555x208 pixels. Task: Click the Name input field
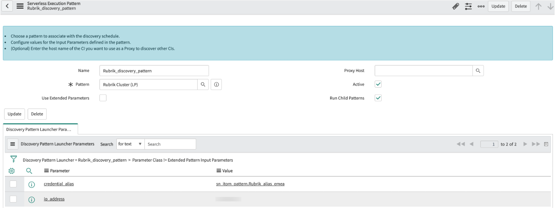pyautogui.click(x=154, y=71)
